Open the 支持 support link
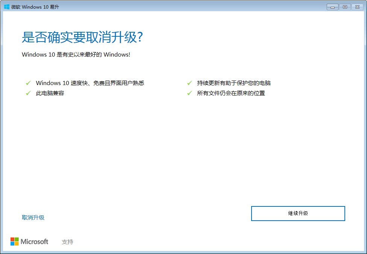The image size is (367, 254). [68, 242]
